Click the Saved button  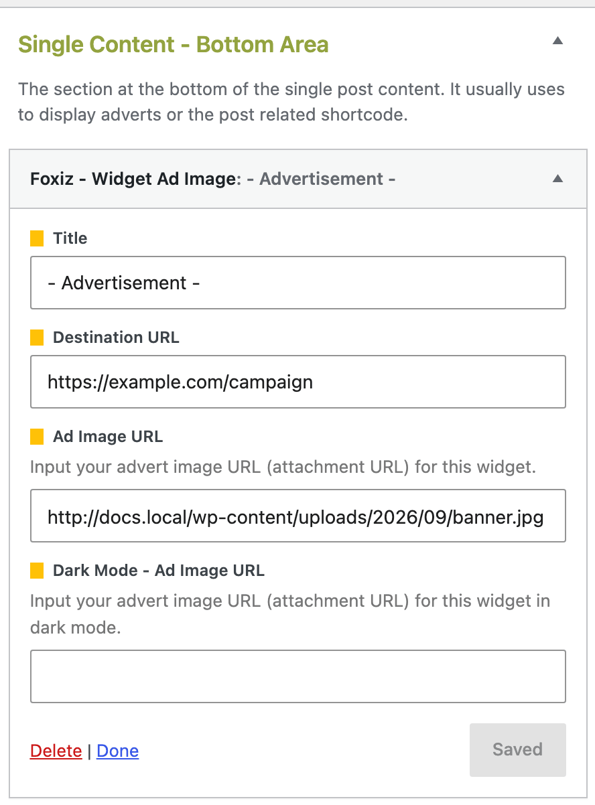[518, 750]
